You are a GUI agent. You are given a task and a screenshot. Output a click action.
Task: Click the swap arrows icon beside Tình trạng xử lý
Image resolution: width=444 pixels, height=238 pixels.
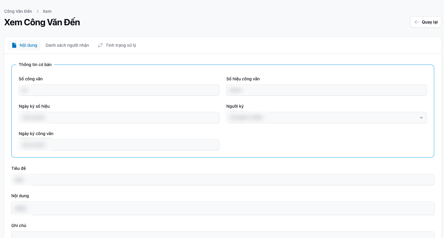pos(100,45)
